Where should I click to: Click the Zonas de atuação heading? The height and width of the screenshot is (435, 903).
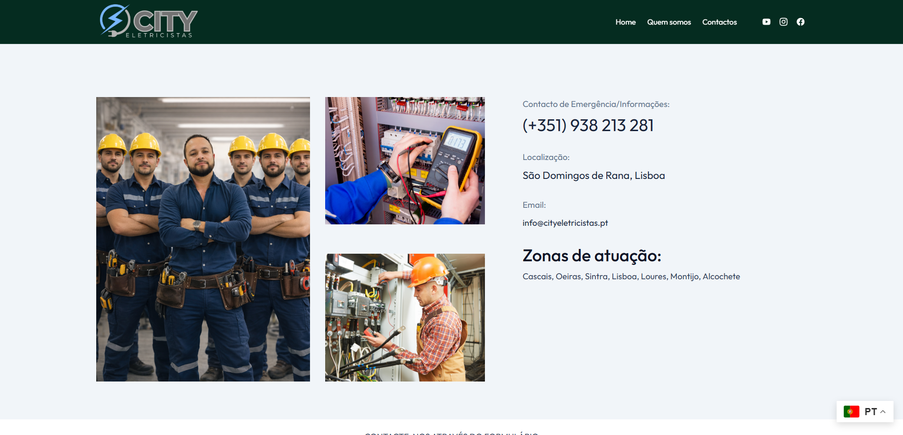click(592, 256)
